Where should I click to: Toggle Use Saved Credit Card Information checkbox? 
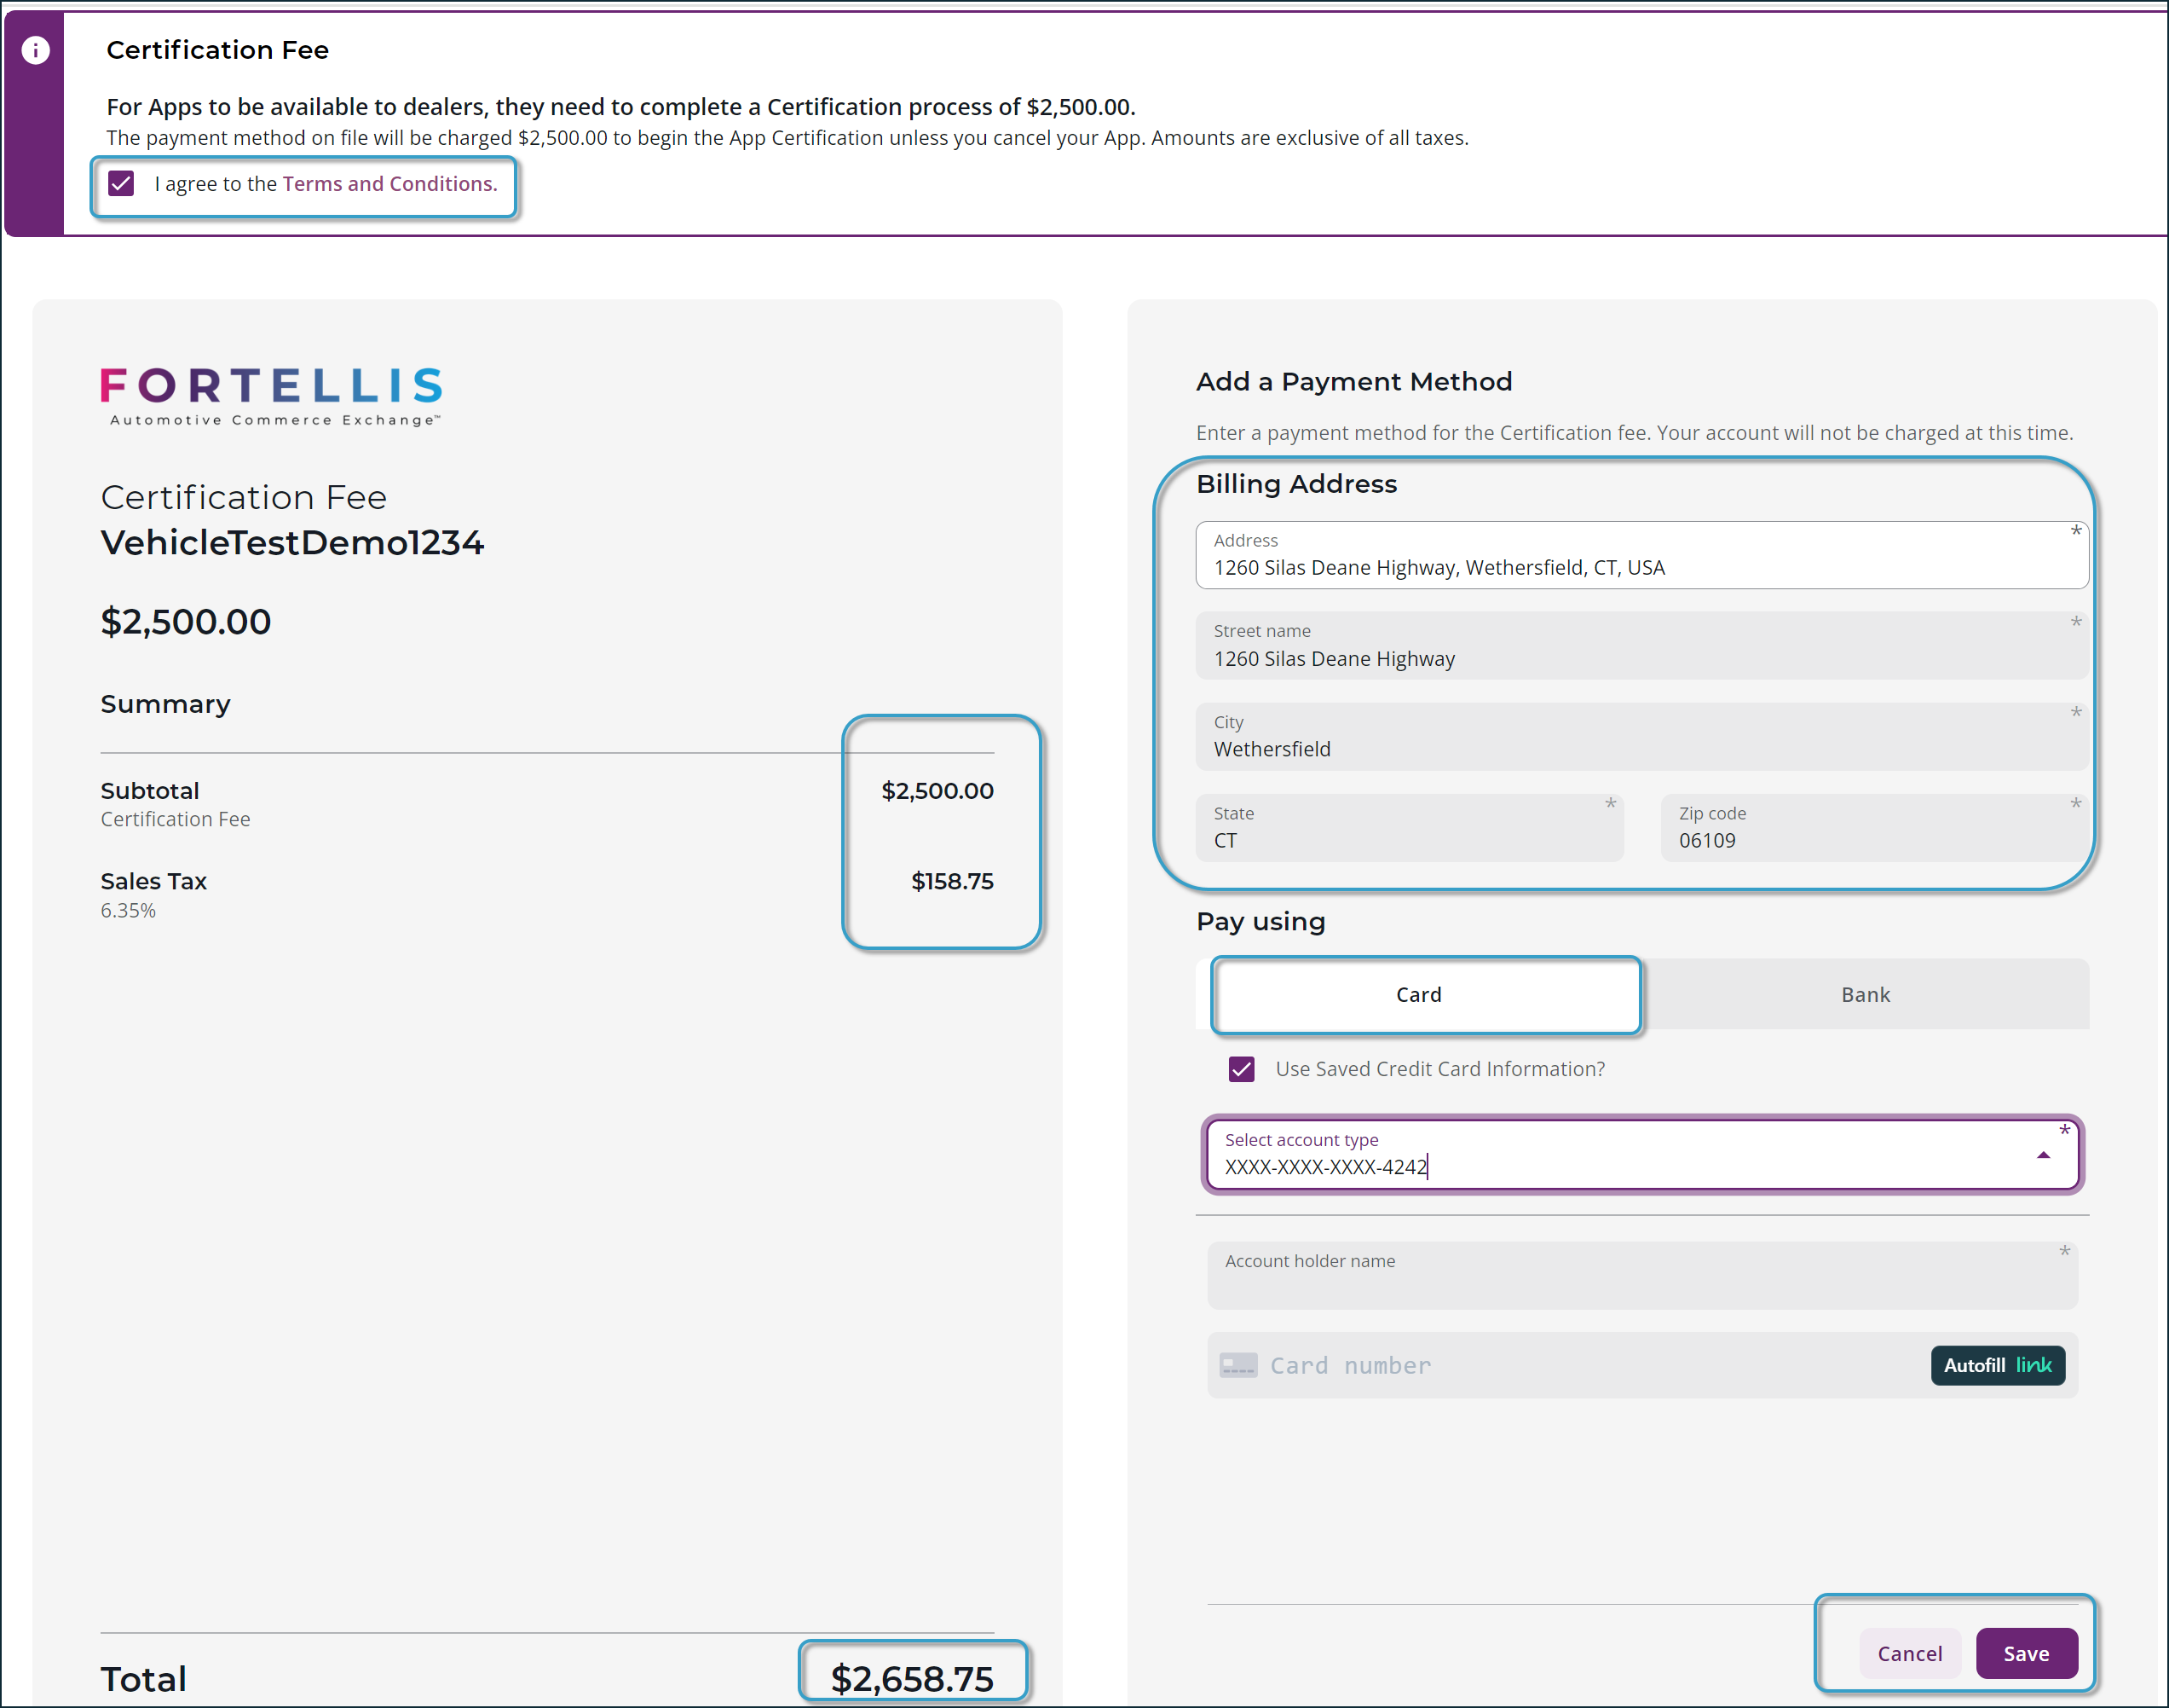[1240, 1069]
